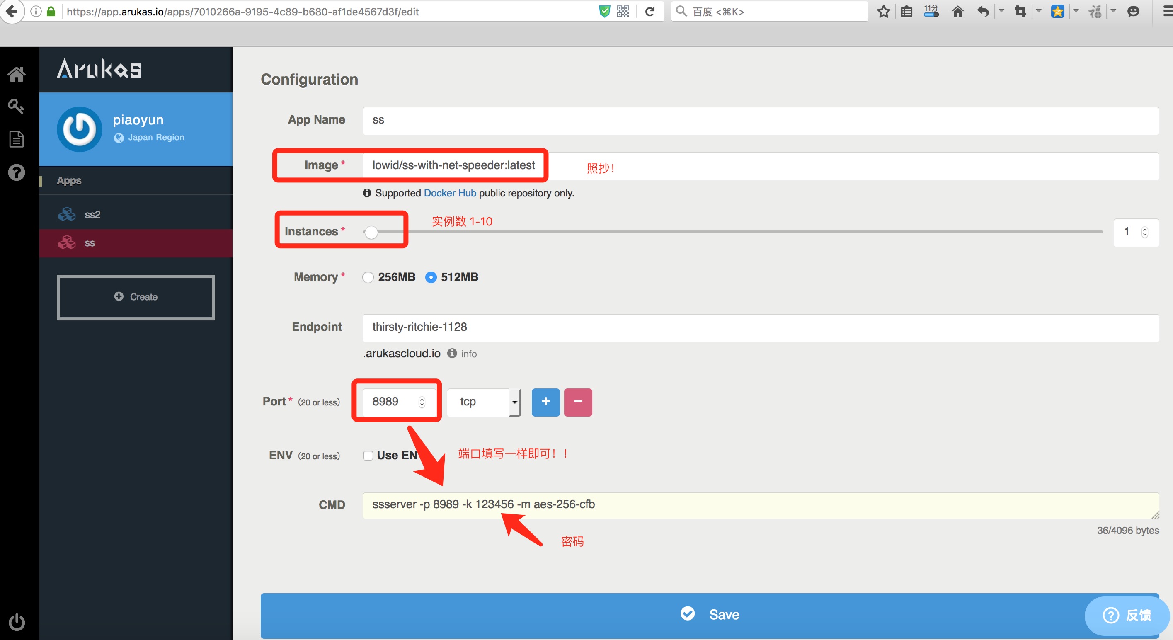Open the Apps section heading

(69, 180)
